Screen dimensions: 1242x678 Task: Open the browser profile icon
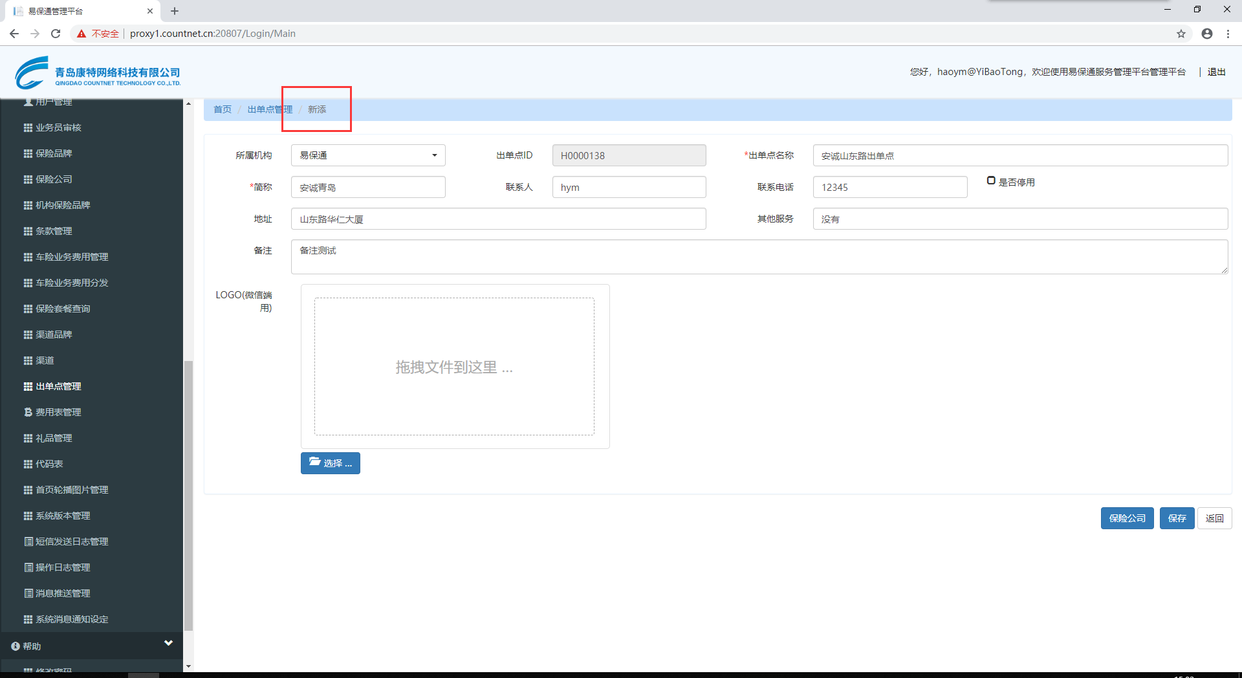pos(1207,34)
